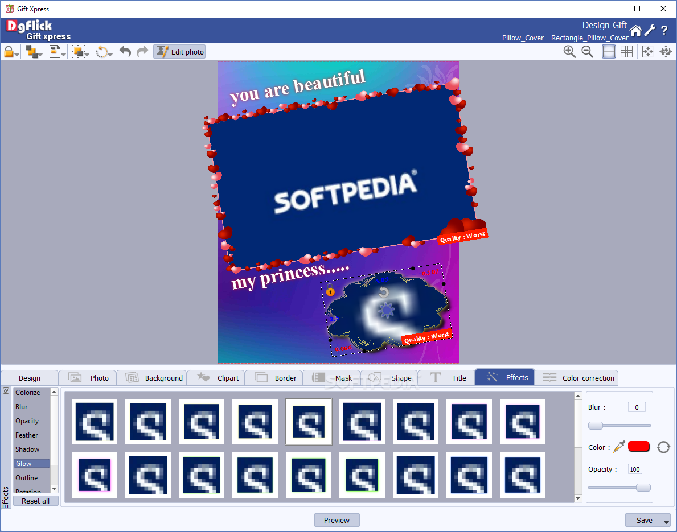Screen dimensions: 677x532
Task: Click the Blur value input field
Action: coord(637,407)
